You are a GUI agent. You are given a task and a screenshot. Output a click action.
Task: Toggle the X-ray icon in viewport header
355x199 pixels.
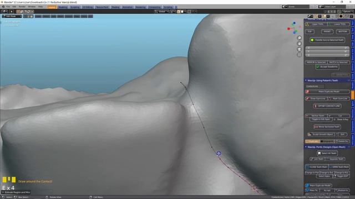(x=333, y=16)
